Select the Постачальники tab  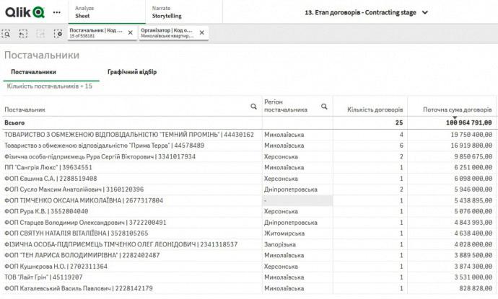[33, 72]
